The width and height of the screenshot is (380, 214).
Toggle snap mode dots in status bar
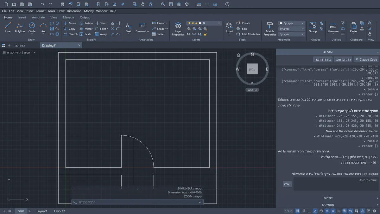303,211
